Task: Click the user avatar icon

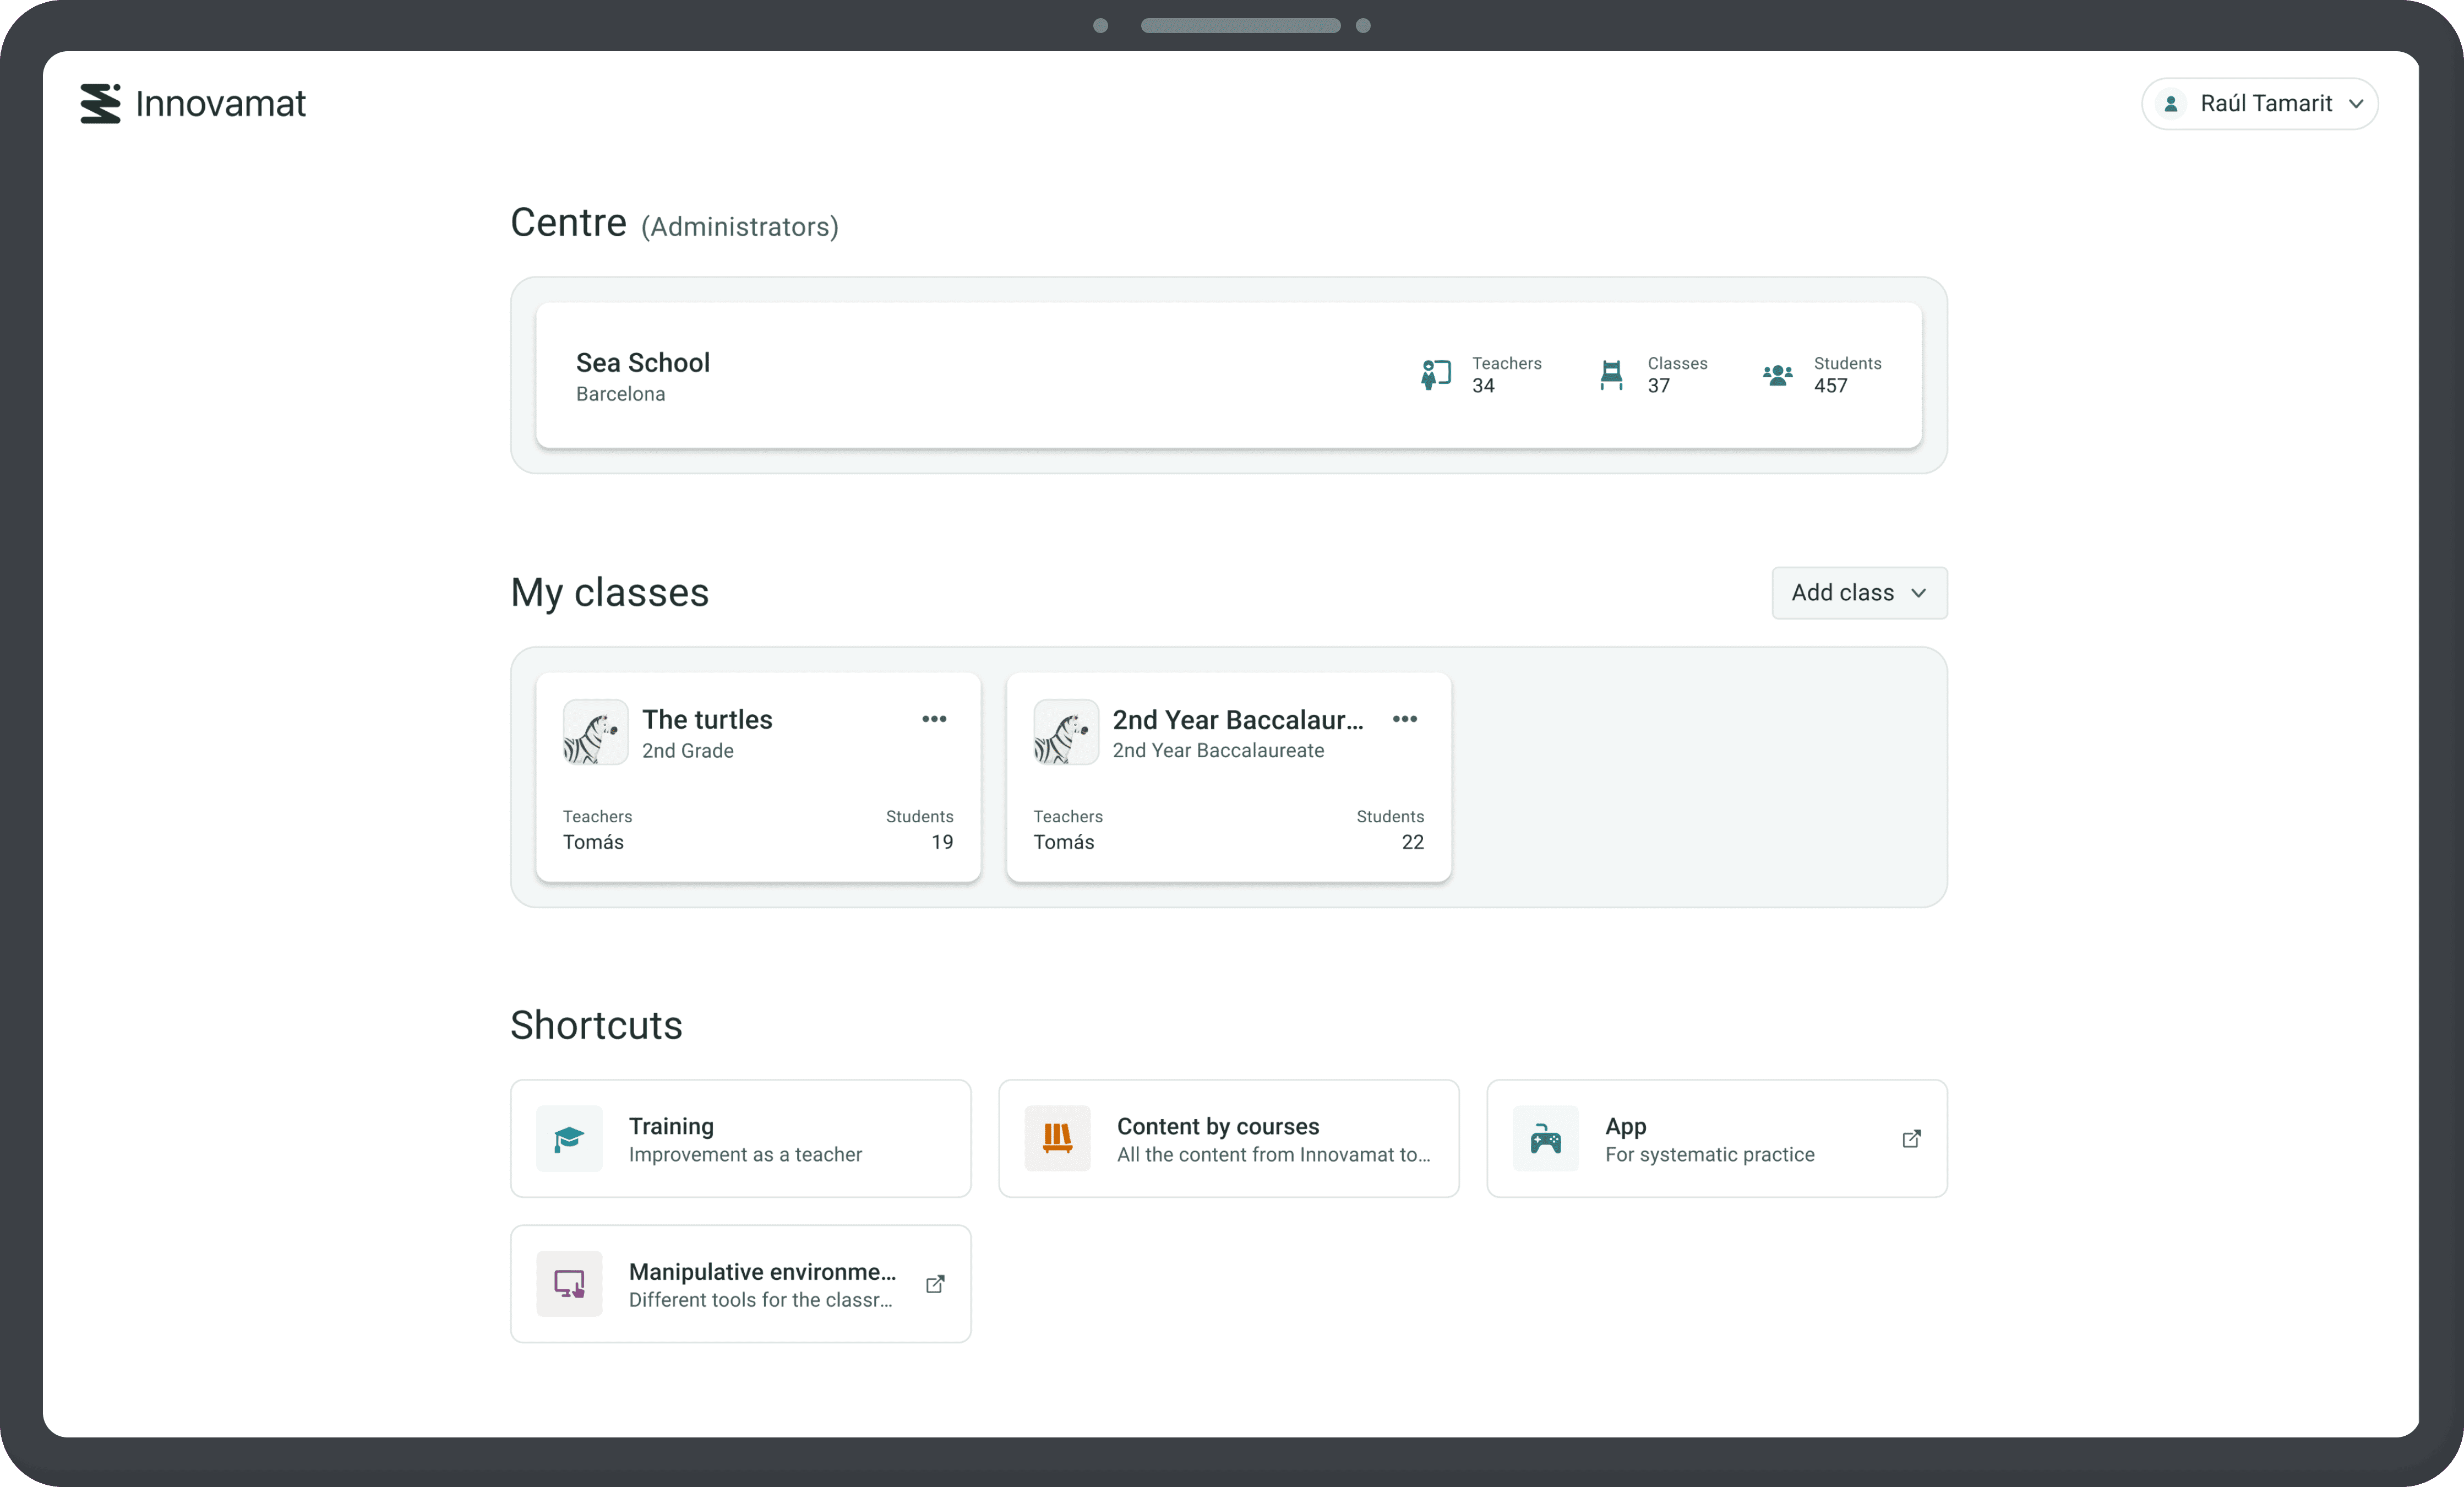Action: [2171, 104]
